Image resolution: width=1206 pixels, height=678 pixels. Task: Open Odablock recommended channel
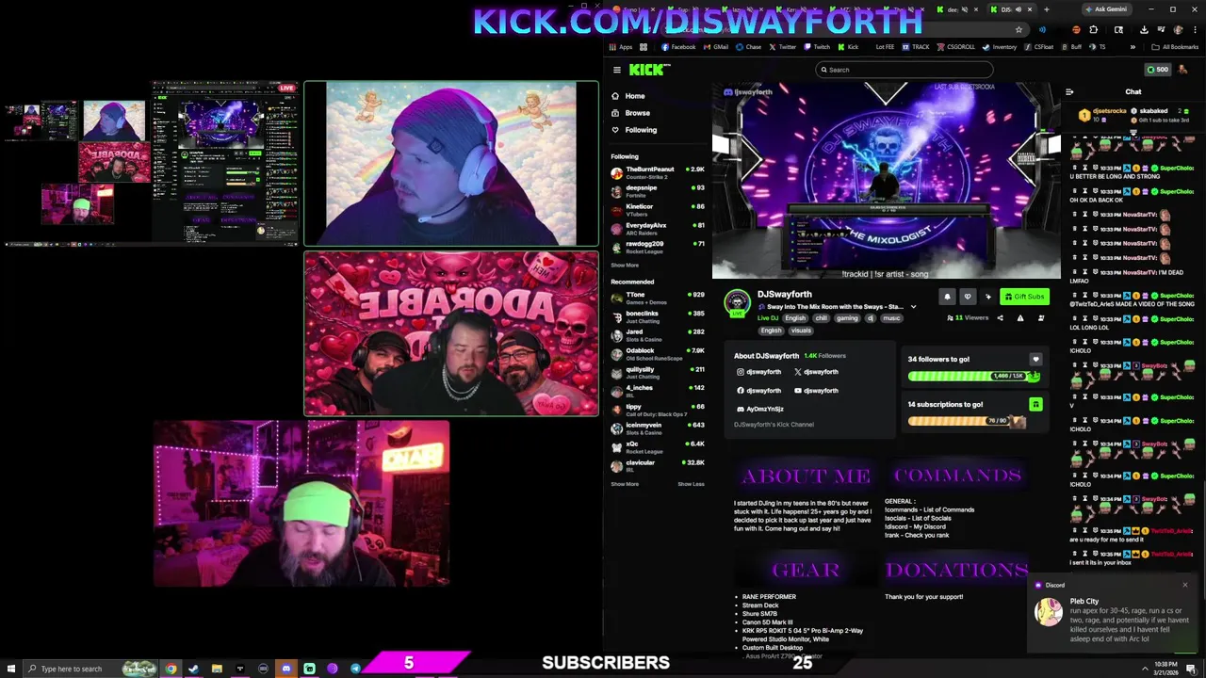click(658, 354)
